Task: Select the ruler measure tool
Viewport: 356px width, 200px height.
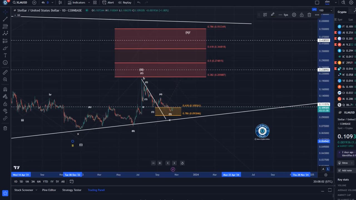Action: pos(5,72)
